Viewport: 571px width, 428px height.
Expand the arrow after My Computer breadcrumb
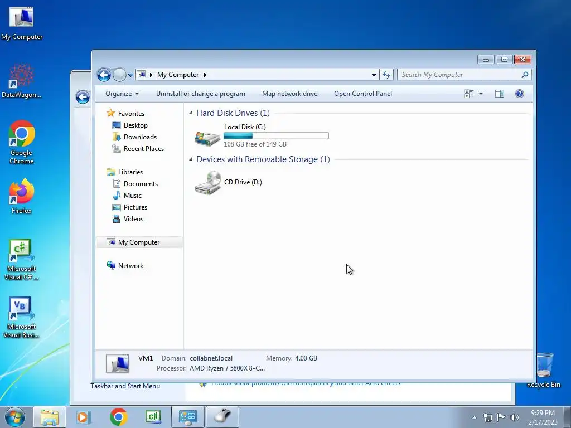pyautogui.click(x=205, y=75)
